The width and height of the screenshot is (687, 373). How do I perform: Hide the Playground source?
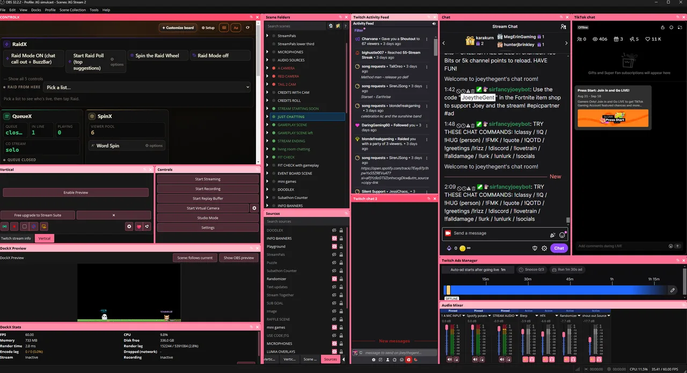pyautogui.click(x=334, y=246)
